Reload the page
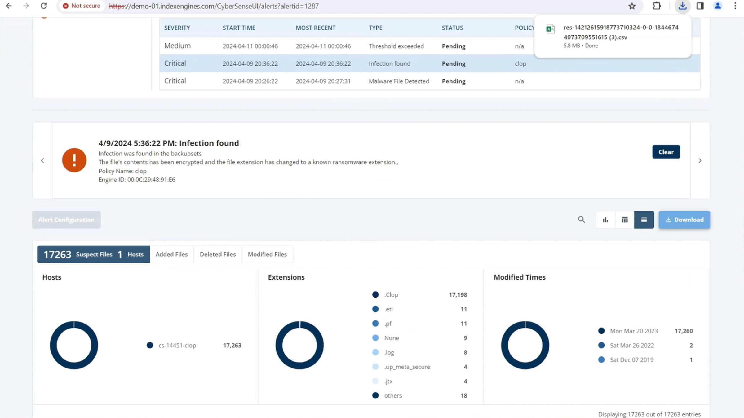This screenshot has height=418, width=744. point(44,6)
